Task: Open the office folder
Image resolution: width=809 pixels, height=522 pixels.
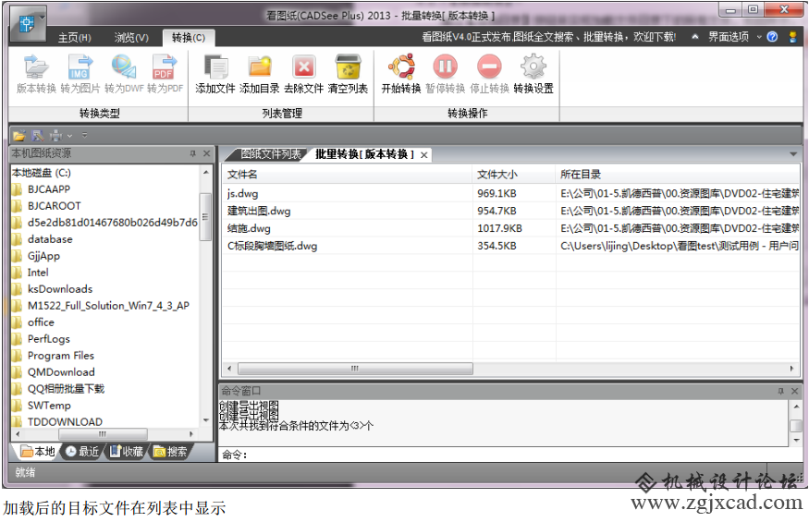Action: tap(41, 322)
